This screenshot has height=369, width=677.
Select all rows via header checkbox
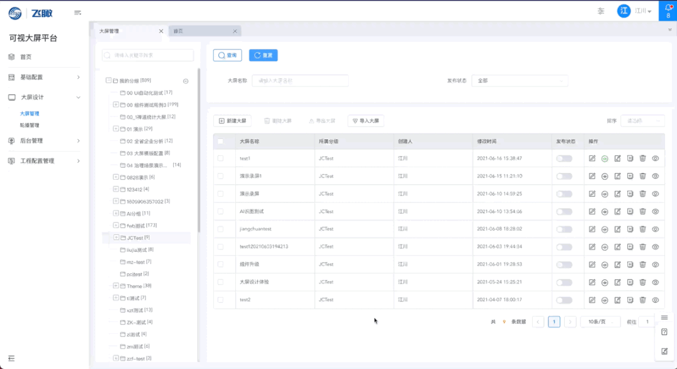coord(220,142)
